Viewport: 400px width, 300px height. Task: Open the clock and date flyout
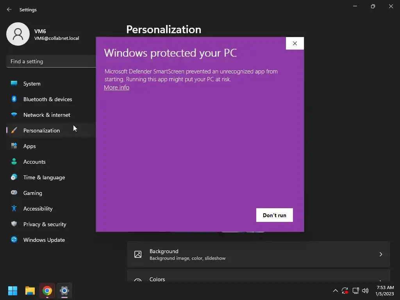click(385, 291)
